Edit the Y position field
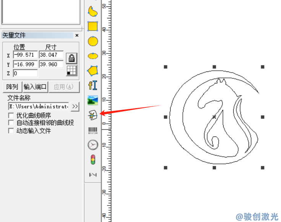This screenshot has height=222, width=281. click(25, 64)
